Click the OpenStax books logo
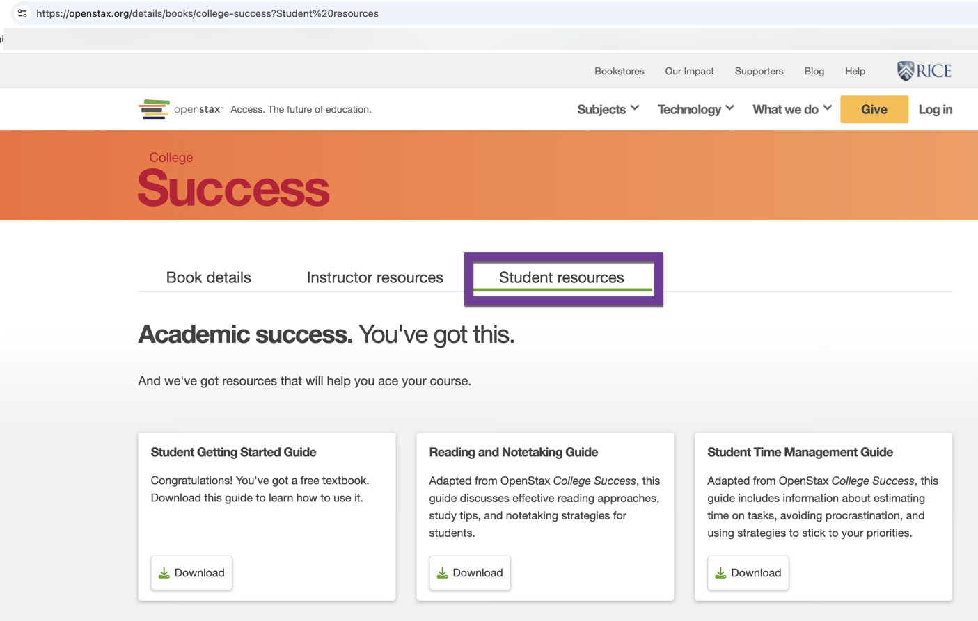 click(x=154, y=109)
